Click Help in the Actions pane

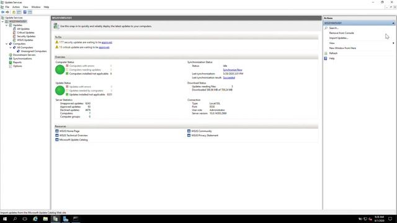[x=332, y=58]
